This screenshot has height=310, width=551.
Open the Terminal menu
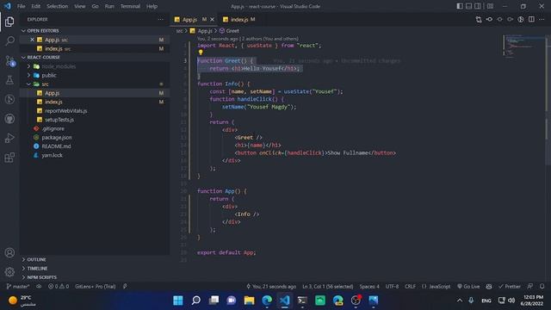pos(130,6)
